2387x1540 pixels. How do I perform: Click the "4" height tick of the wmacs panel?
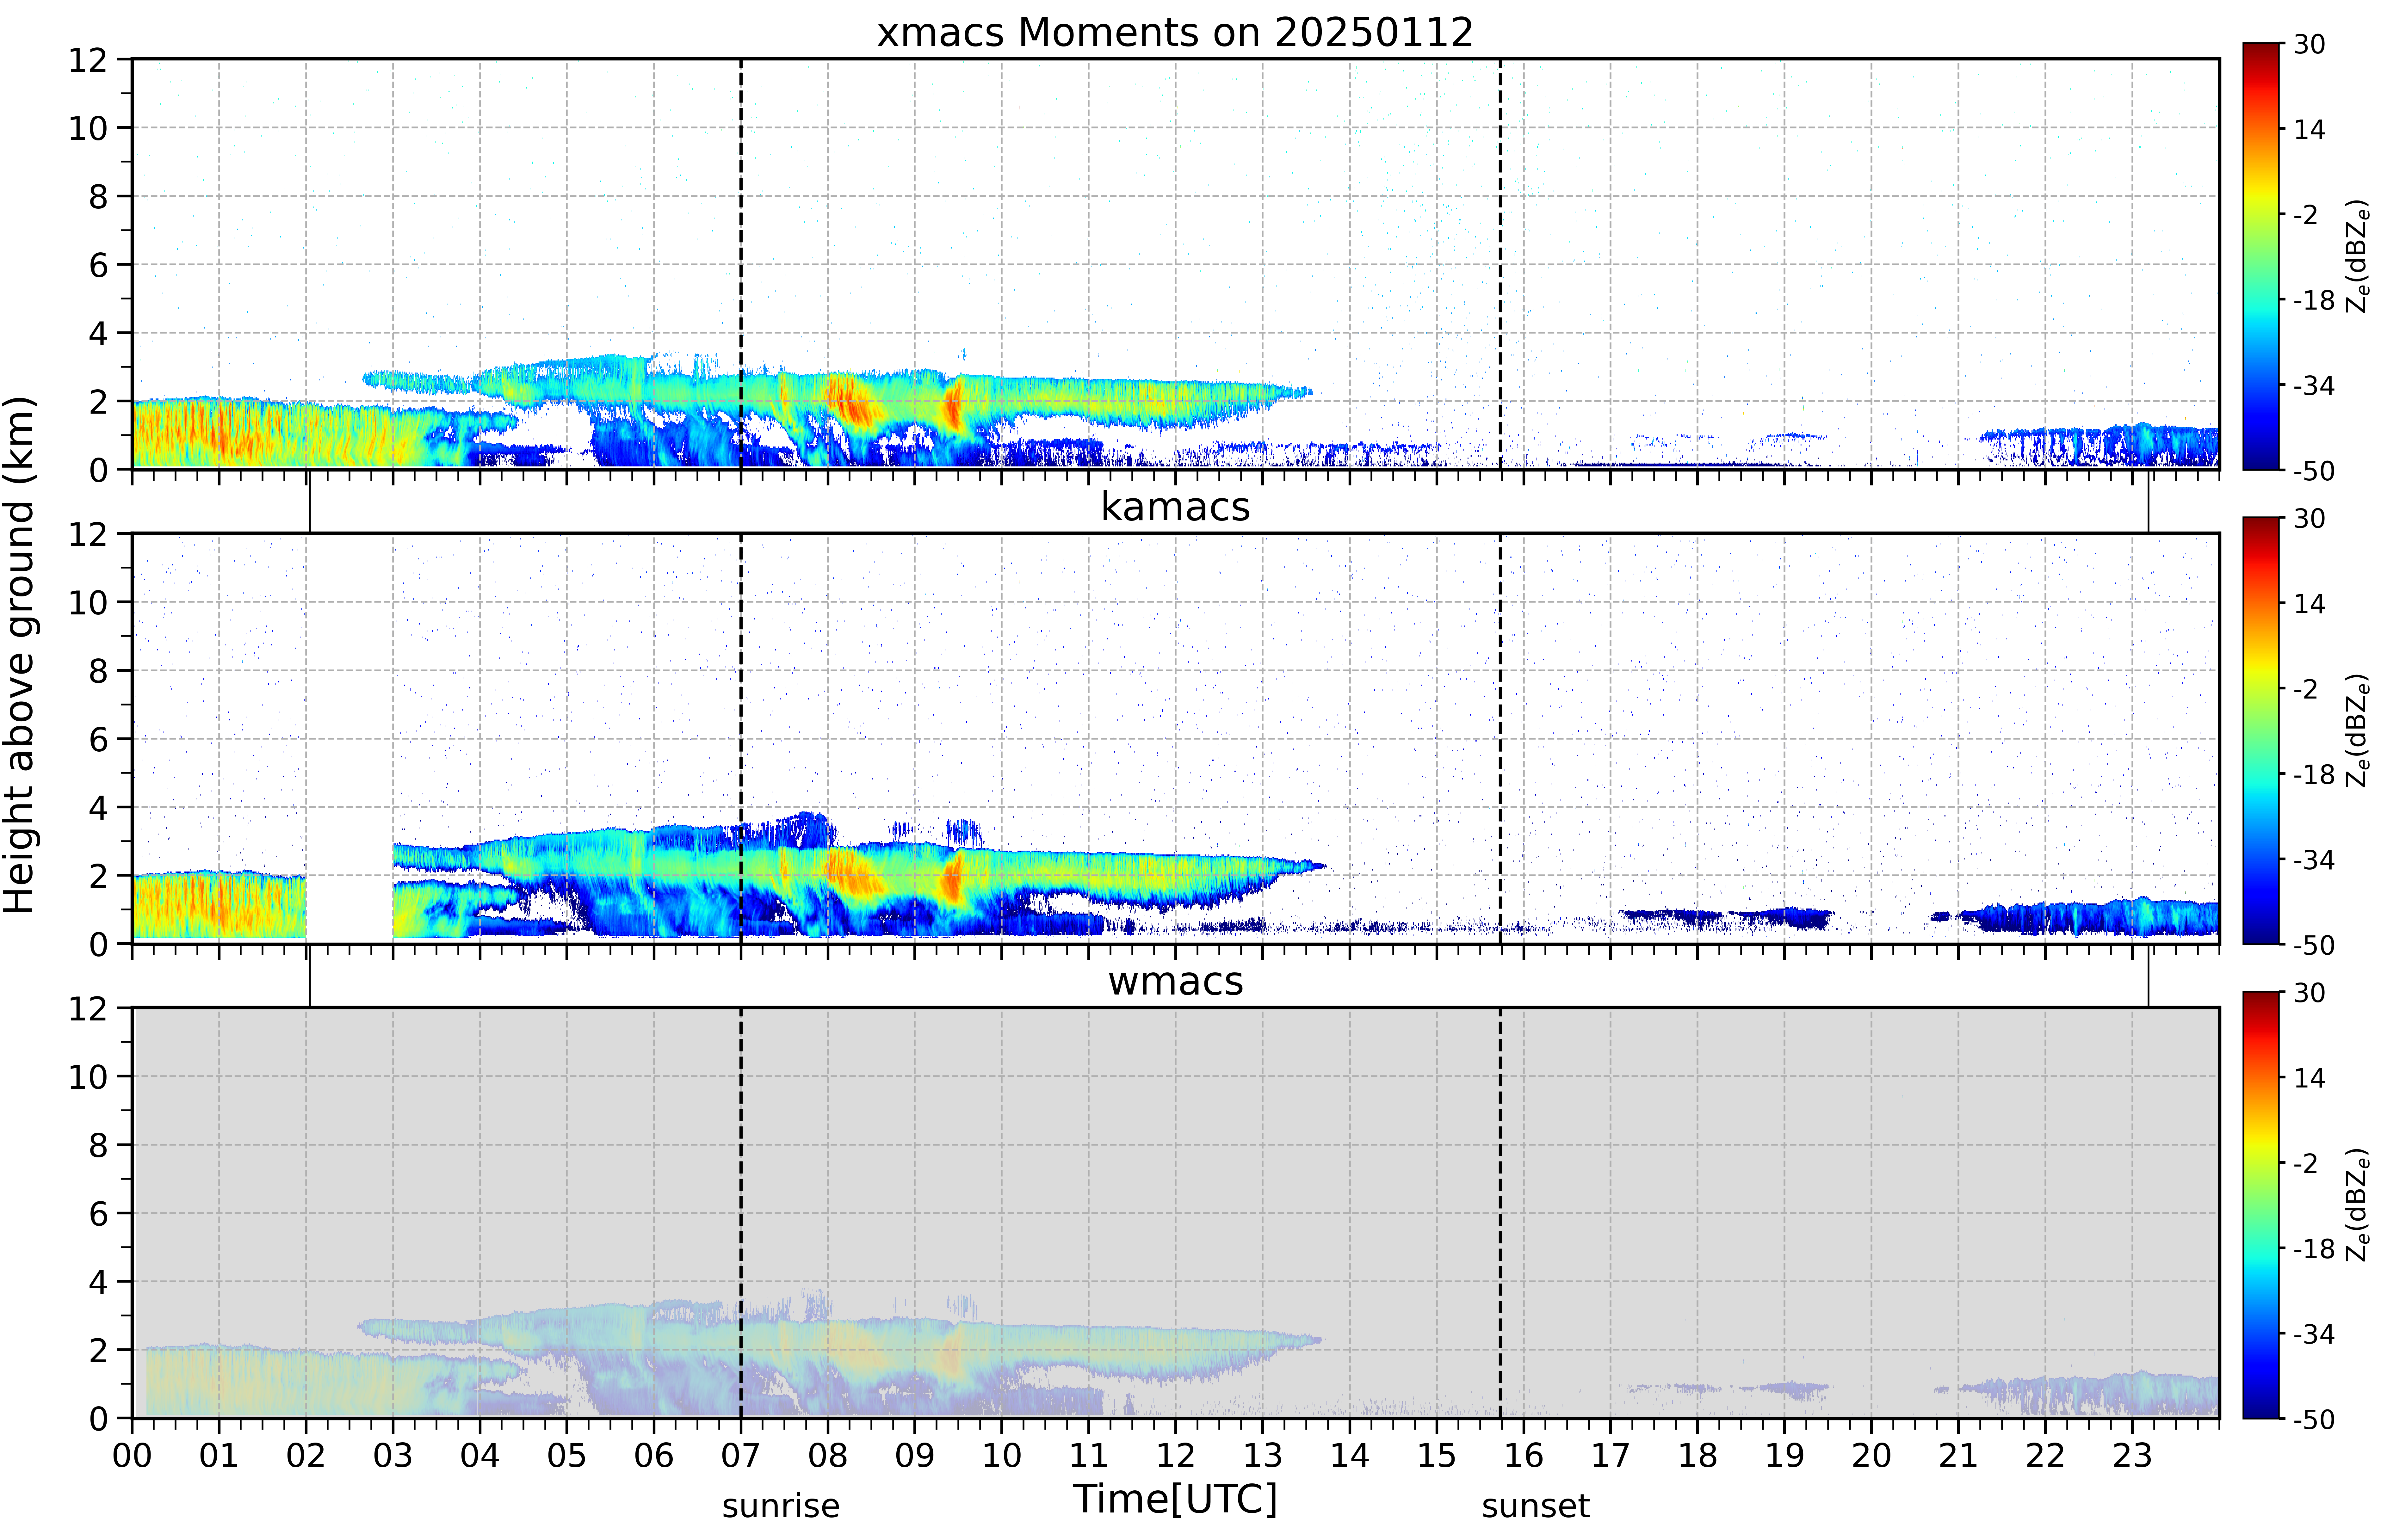coord(98,1282)
